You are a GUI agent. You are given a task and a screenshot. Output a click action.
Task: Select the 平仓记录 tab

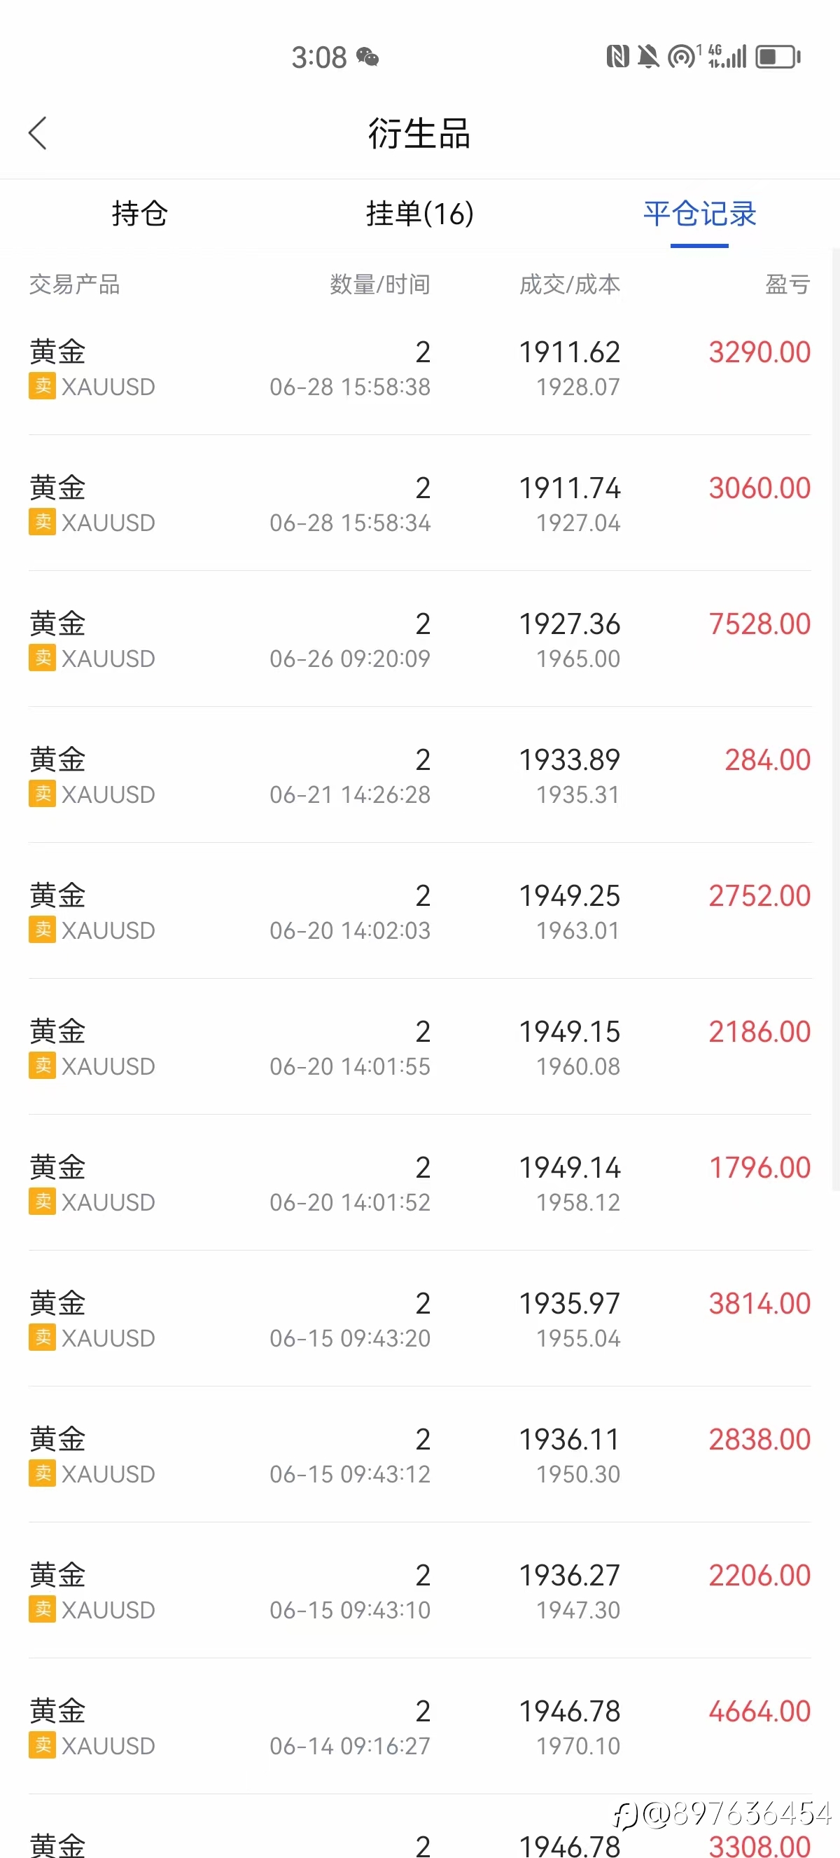[x=699, y=214]
